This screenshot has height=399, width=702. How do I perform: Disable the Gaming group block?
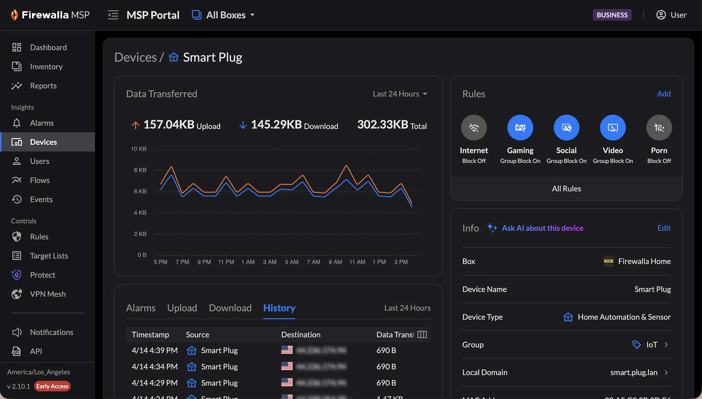(520, 128)
